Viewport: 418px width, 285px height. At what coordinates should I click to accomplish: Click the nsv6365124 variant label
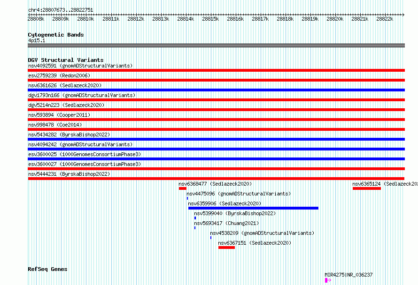(x=385, y=184)
